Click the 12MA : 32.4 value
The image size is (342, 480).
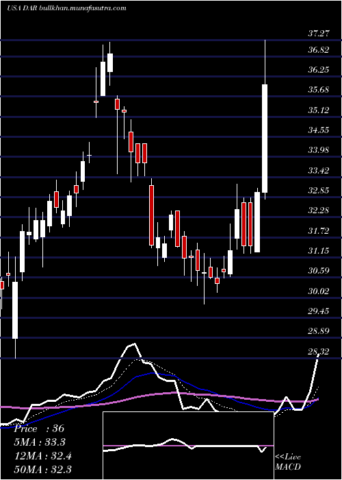click(x=42, y=456)
